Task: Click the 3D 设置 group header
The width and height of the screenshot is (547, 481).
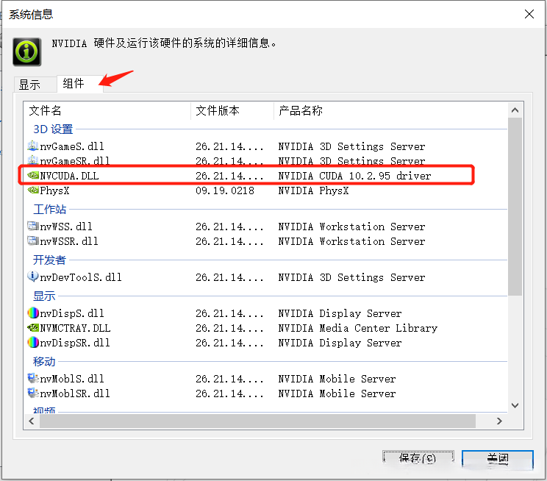Action: click(x=53, y=129)
